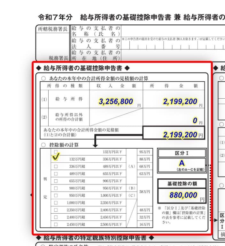Check the 336万円超 489万円以下 box
Screen dimensions: 225x246
tap(56, 166)
